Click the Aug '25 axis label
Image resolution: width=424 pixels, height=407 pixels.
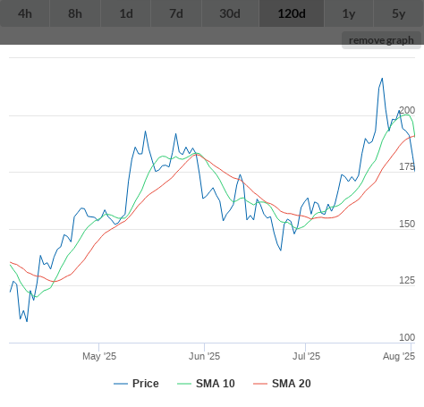coord(399,356)
